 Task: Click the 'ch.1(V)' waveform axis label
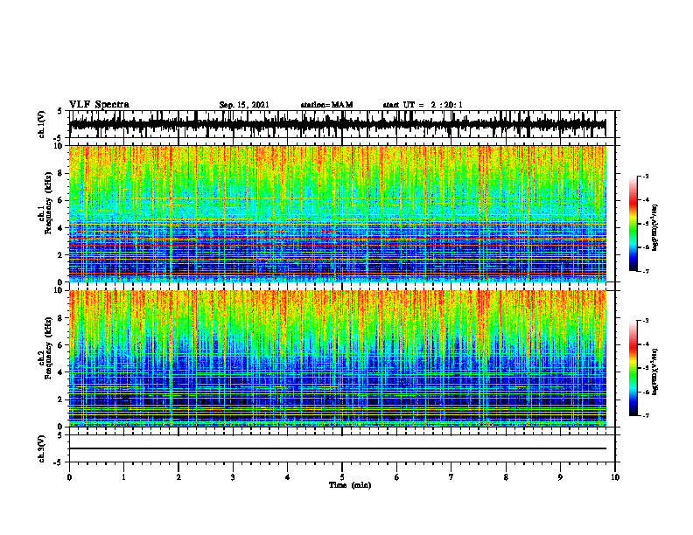pyautogui.click(x=41, y=124)
